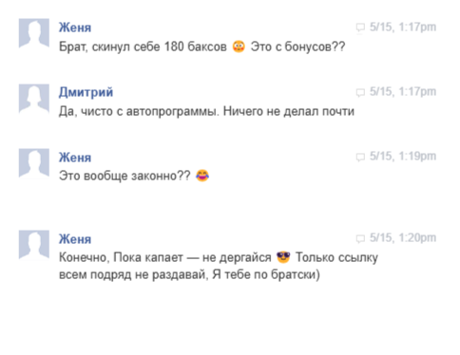The width and height of the screenshot is (460, 355).
Task: Click the laughing emoji after 'законно??'
Action: [202, 176]
